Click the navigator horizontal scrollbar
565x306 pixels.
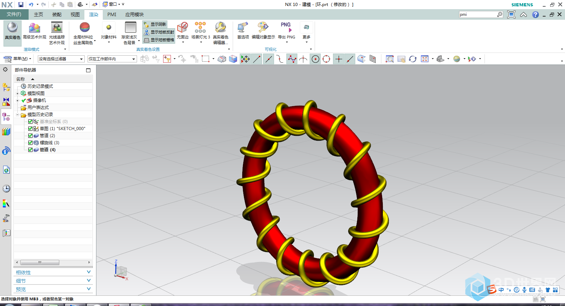tap(40, 262)
